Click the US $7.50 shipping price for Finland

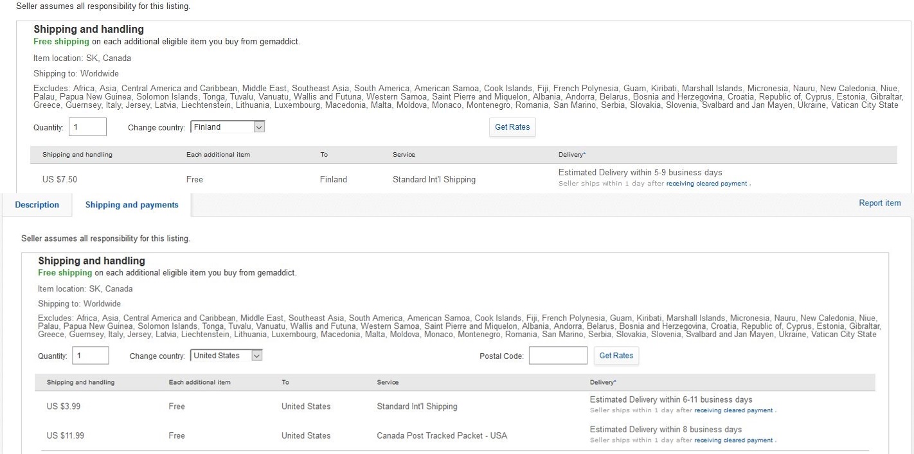click(60, 180)
